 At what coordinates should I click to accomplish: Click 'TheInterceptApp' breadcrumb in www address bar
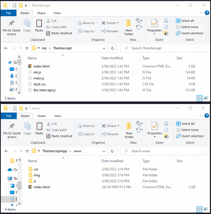(55, 151)
